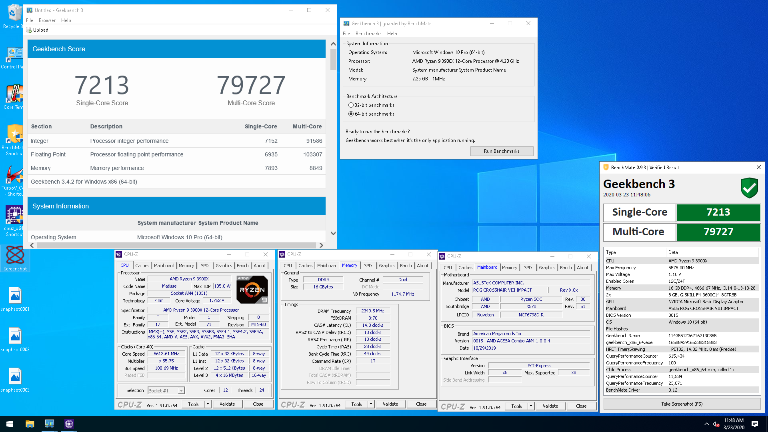The width and height of the screenshot is (768, 432).
Task: Open snapshot0001 image file
Action: point(15,299)
